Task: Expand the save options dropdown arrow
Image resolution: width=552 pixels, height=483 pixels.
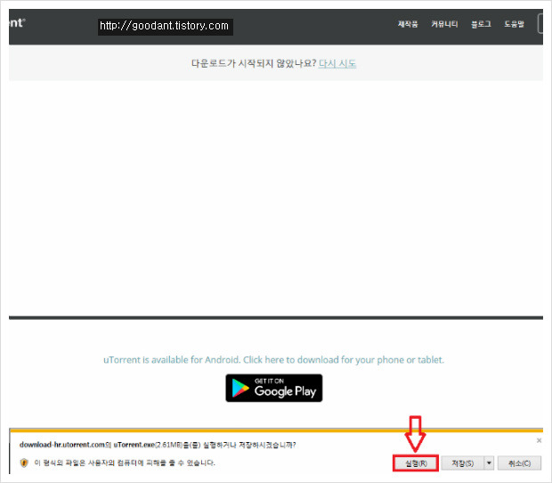Action: click(489, 463)
